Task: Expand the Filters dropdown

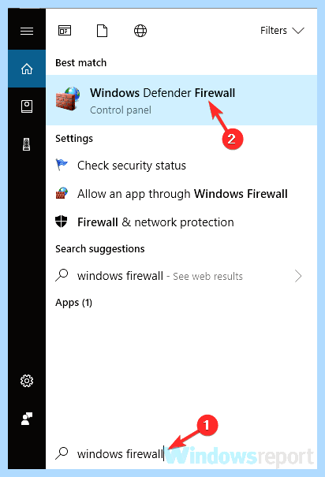Action: click(282, 31)
